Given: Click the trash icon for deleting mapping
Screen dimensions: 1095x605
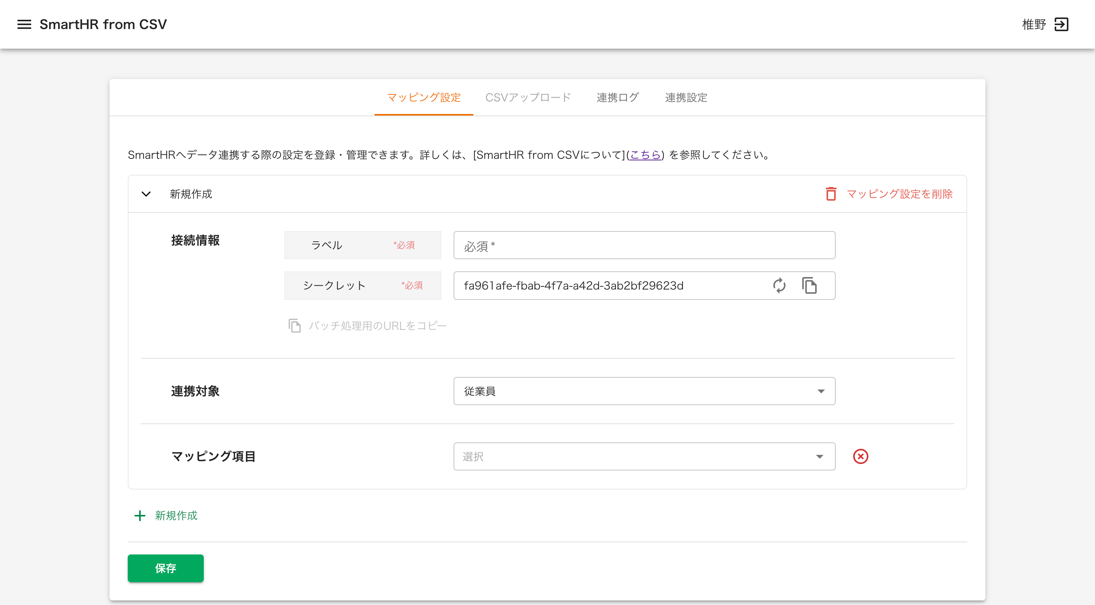Looking at the screenshot, I should tap(831, 194).
